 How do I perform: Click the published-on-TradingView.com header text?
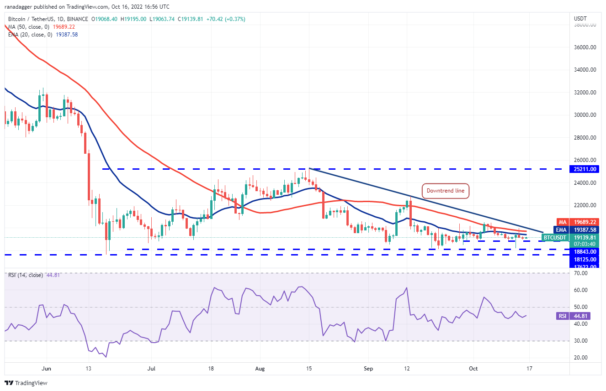(x=87, y=7)
